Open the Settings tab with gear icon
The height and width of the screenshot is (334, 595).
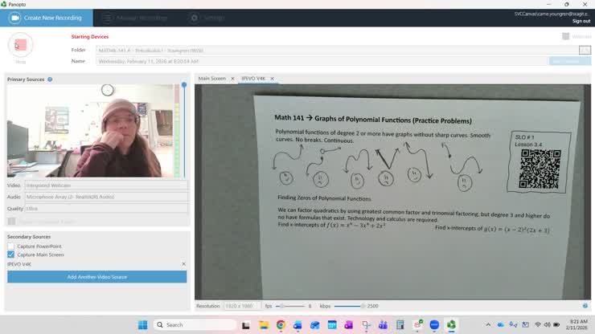pos(208,18)
